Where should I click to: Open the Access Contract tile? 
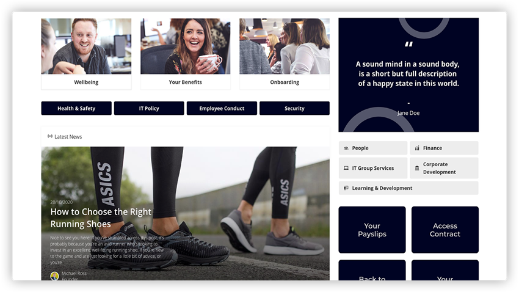(445, 230)
